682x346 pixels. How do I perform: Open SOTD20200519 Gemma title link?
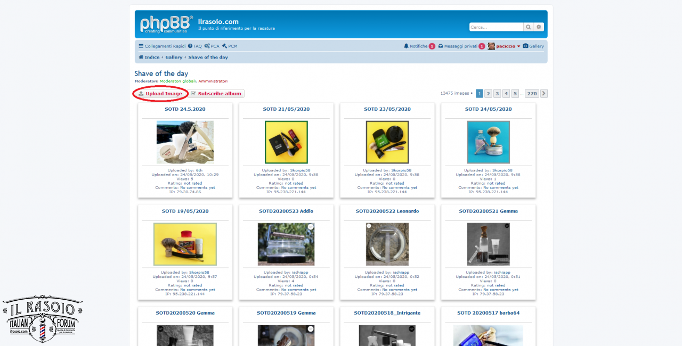pos(286,313)
